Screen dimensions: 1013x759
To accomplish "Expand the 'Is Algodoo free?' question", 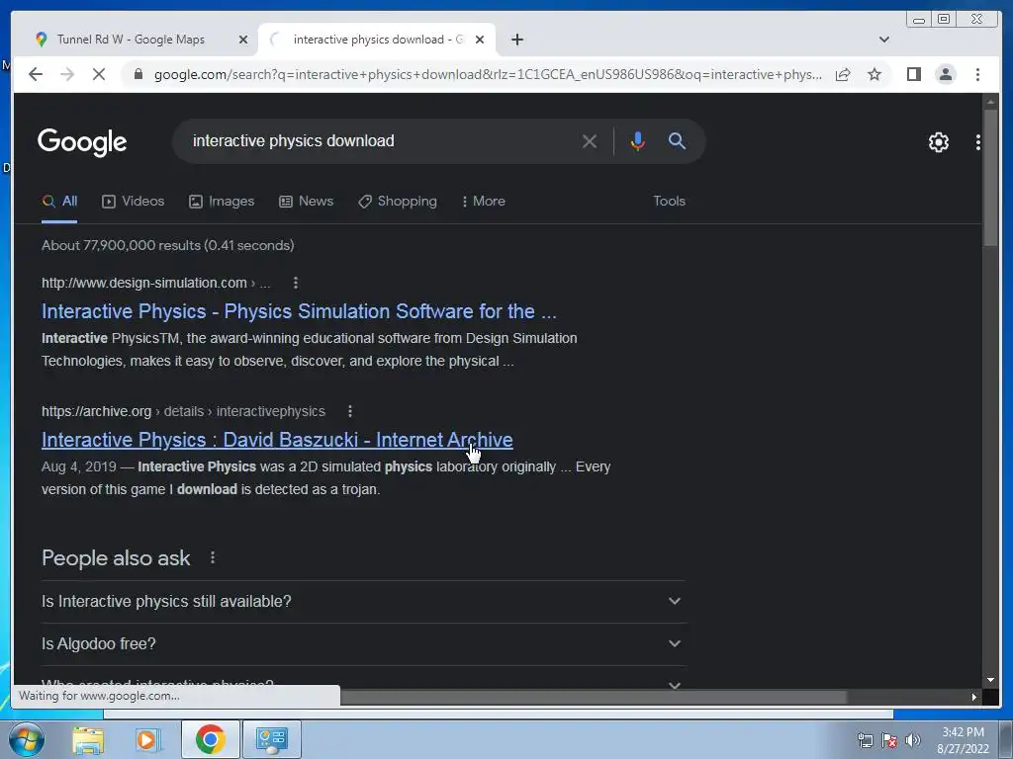I will [x=363, y=643].
